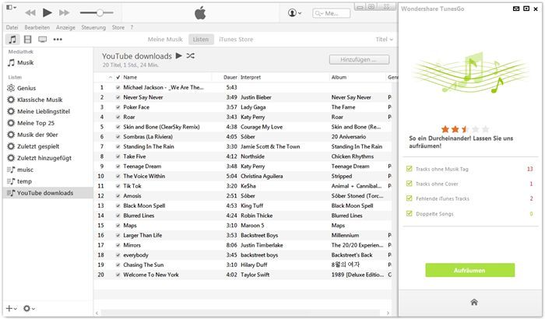Start playback with the play button
Screen dimensions: 545x319
[x=47, y=13]
